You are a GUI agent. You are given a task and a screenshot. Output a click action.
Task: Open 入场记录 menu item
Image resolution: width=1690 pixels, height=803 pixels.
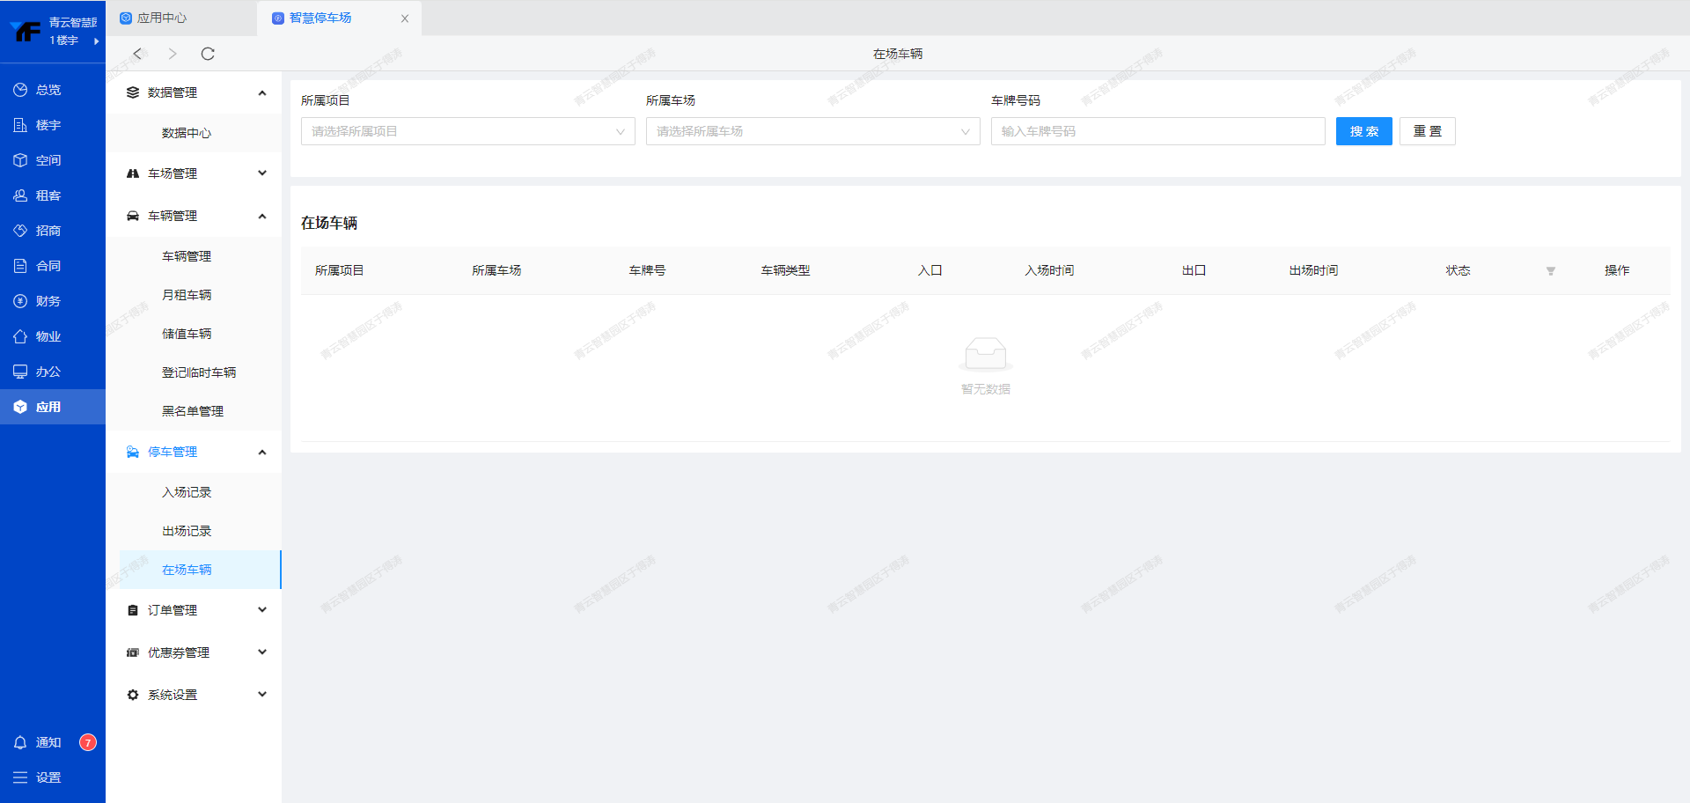coord(187,492)
